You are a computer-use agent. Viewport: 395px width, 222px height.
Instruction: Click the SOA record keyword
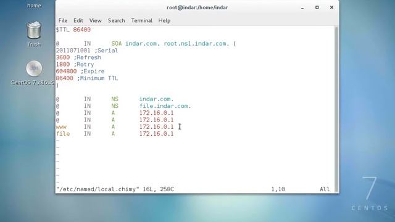coord(117,44)
